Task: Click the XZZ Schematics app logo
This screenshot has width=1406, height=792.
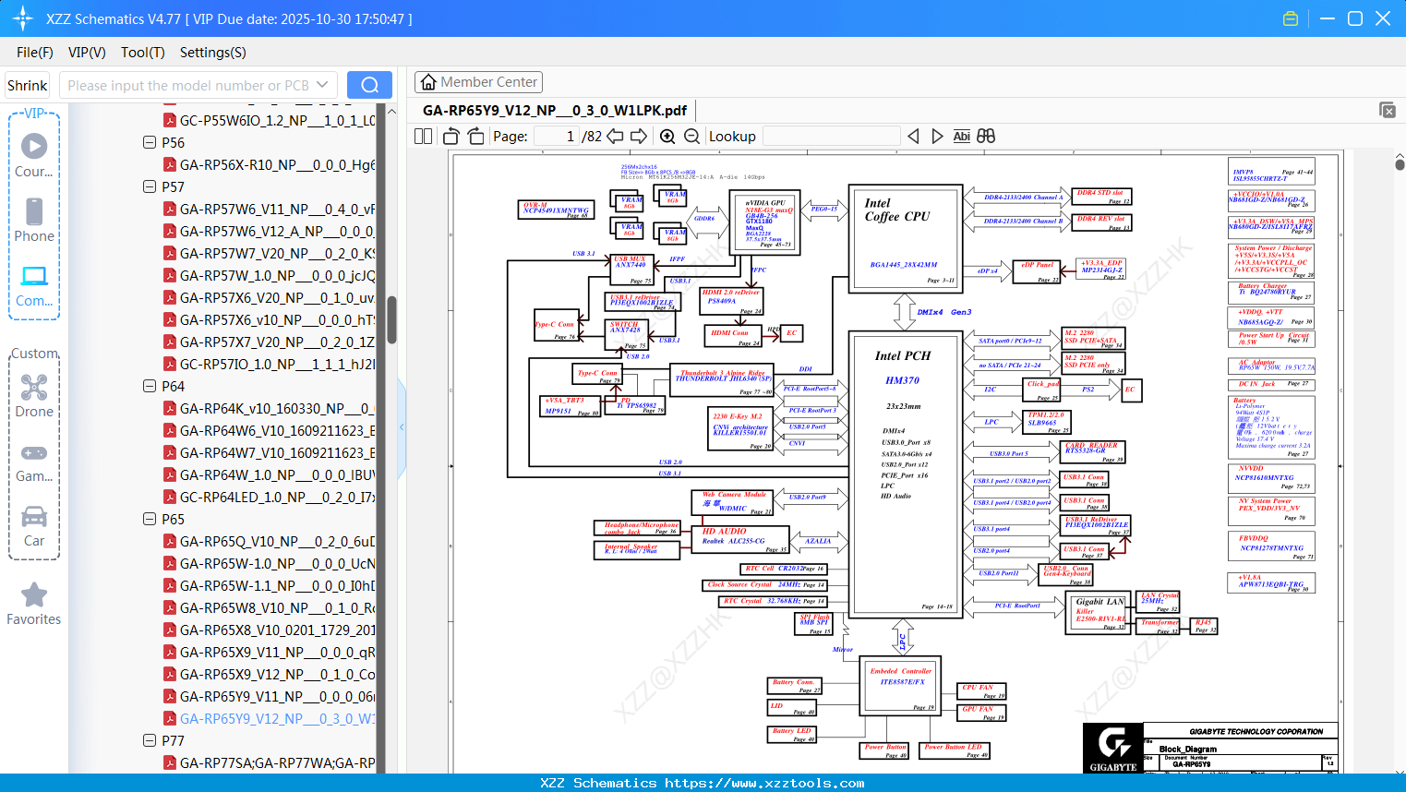Action: click(22, 18)
